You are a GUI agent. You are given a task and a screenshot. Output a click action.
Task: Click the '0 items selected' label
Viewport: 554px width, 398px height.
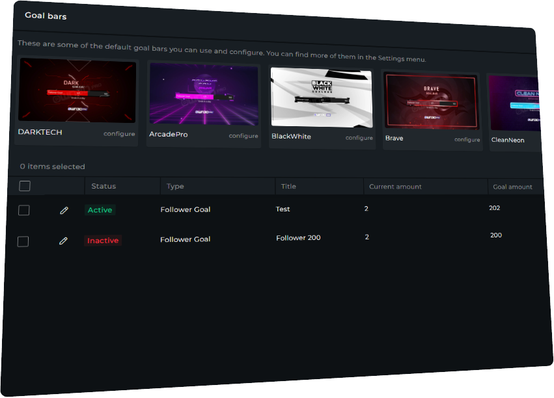tap(52, 166)
